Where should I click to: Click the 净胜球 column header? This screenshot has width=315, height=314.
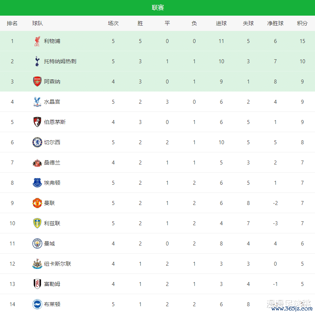[x=275, y=23]
